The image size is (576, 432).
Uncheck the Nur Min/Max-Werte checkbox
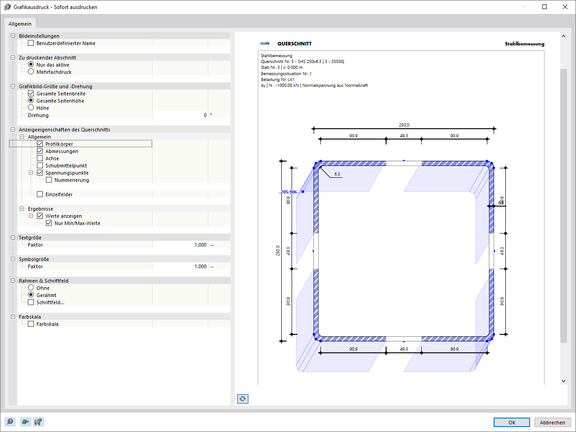tap(49, 223)
